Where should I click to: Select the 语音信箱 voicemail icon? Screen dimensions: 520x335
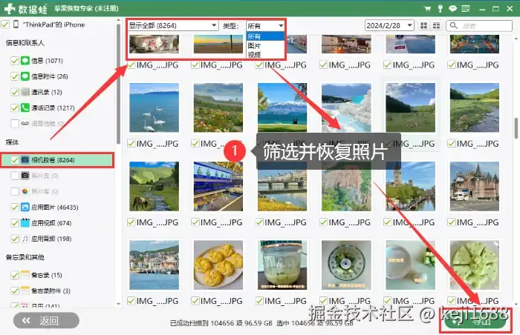coord(25,124)
